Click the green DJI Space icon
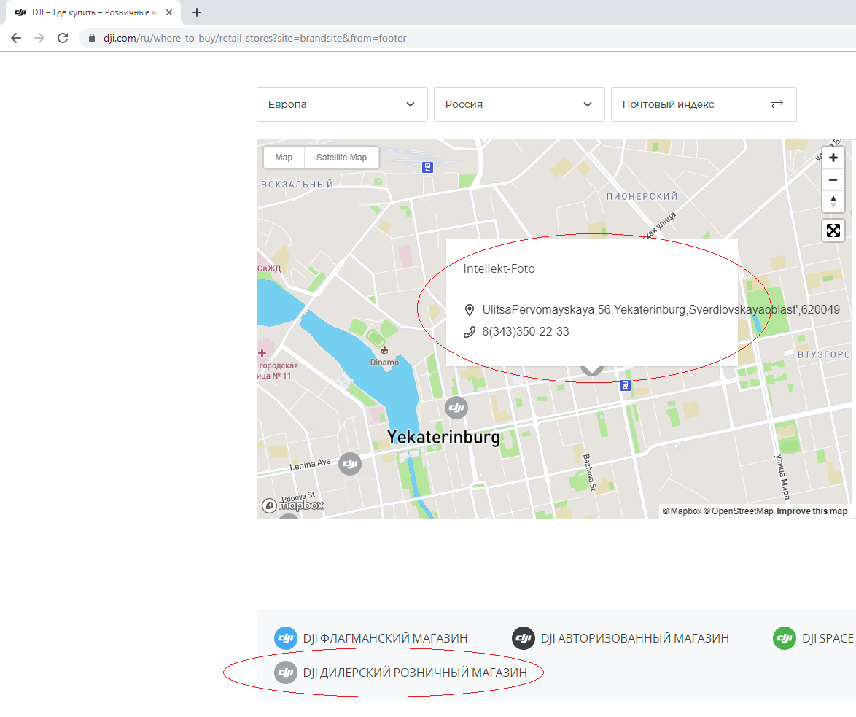 coord(785,638)
